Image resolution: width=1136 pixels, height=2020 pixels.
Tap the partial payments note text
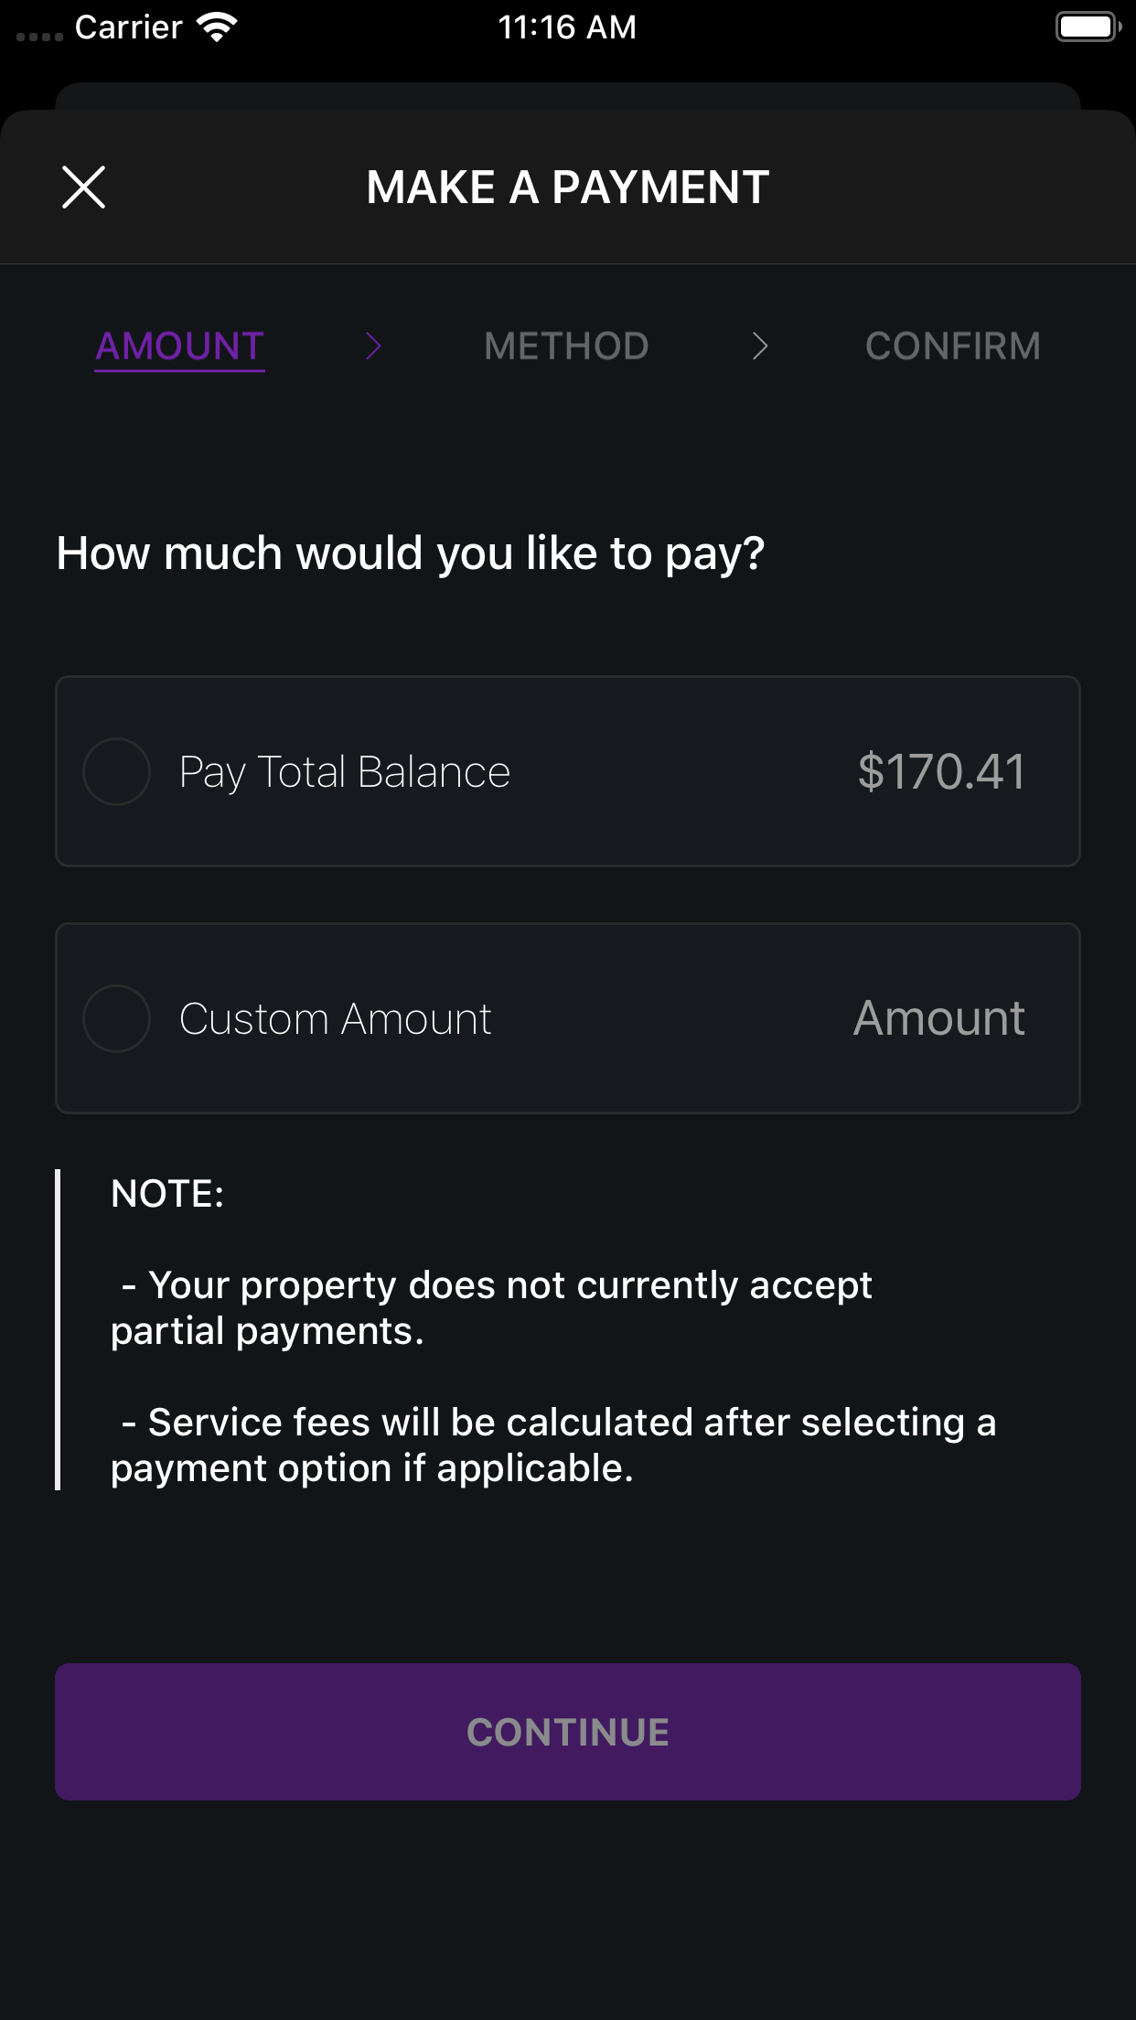coord(492,1308)
